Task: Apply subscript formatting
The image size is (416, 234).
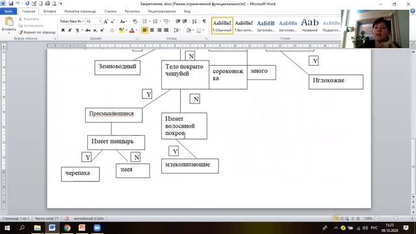Action: (96, 31)
